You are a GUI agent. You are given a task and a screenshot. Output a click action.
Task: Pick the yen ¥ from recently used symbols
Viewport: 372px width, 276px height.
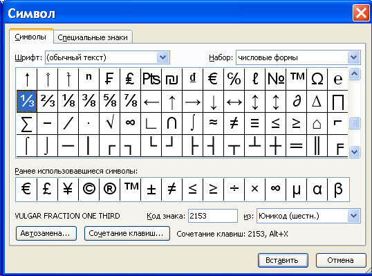[68, 190]
